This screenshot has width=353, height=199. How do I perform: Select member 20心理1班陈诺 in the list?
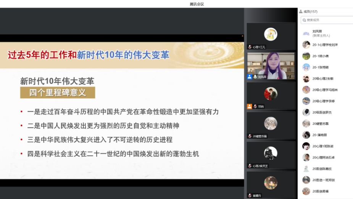pos(323,146)
